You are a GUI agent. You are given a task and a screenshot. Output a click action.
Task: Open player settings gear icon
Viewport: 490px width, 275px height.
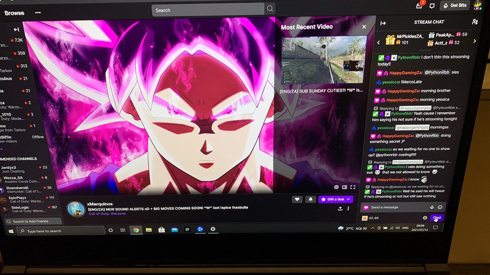(x=336, y=187)
